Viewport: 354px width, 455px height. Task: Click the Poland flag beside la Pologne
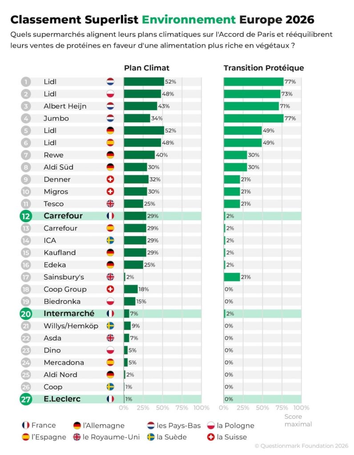(x=211, y=425)
